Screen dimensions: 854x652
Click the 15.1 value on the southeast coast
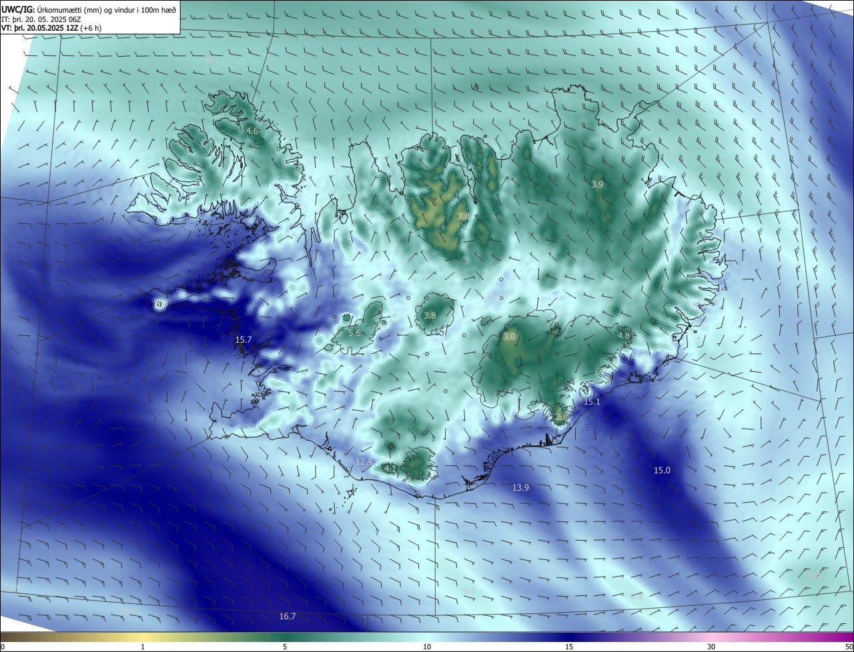tap(592, 402)
